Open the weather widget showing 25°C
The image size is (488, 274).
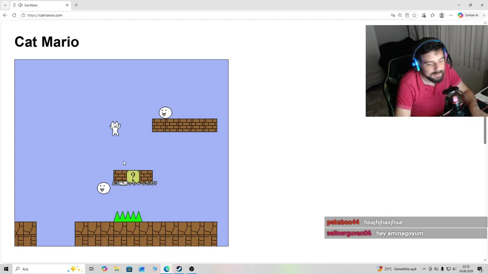coord(396,269)
